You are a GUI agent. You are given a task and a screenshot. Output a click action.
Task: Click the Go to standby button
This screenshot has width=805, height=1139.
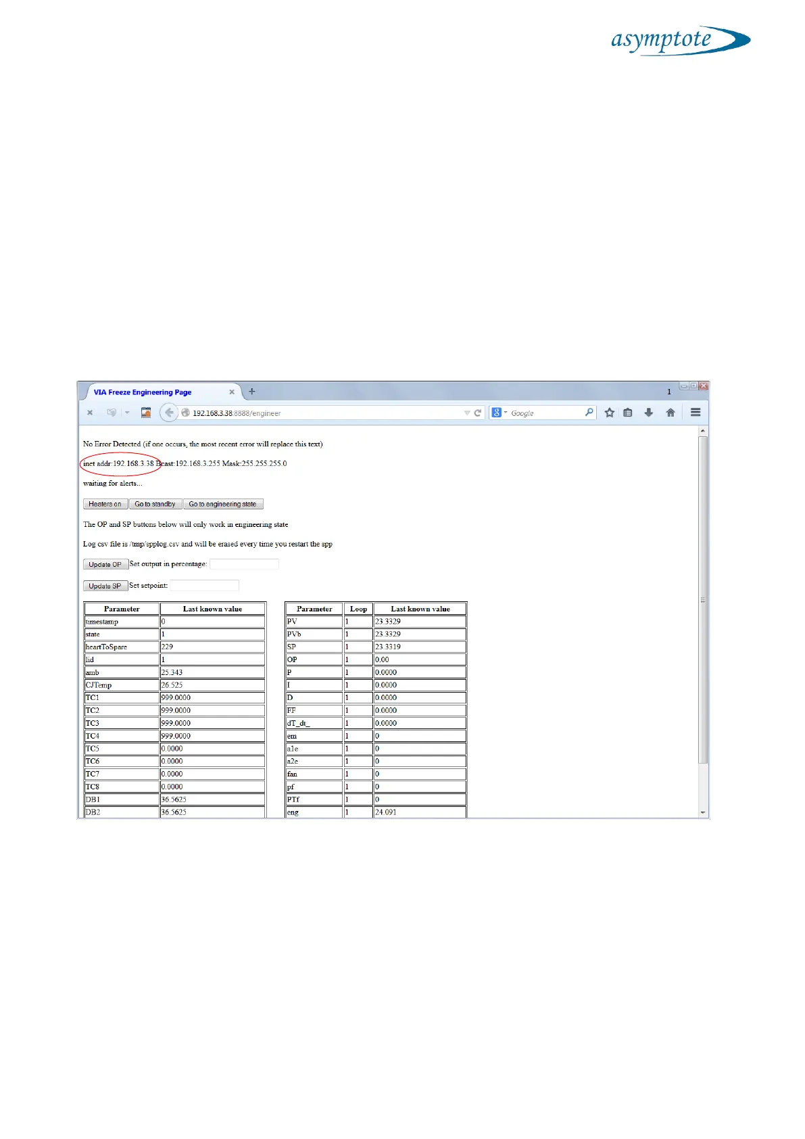(x=155, y=504)
